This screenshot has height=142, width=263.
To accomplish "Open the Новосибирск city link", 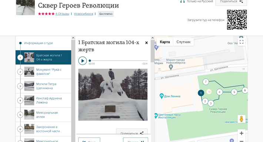I will pos(83,14).
